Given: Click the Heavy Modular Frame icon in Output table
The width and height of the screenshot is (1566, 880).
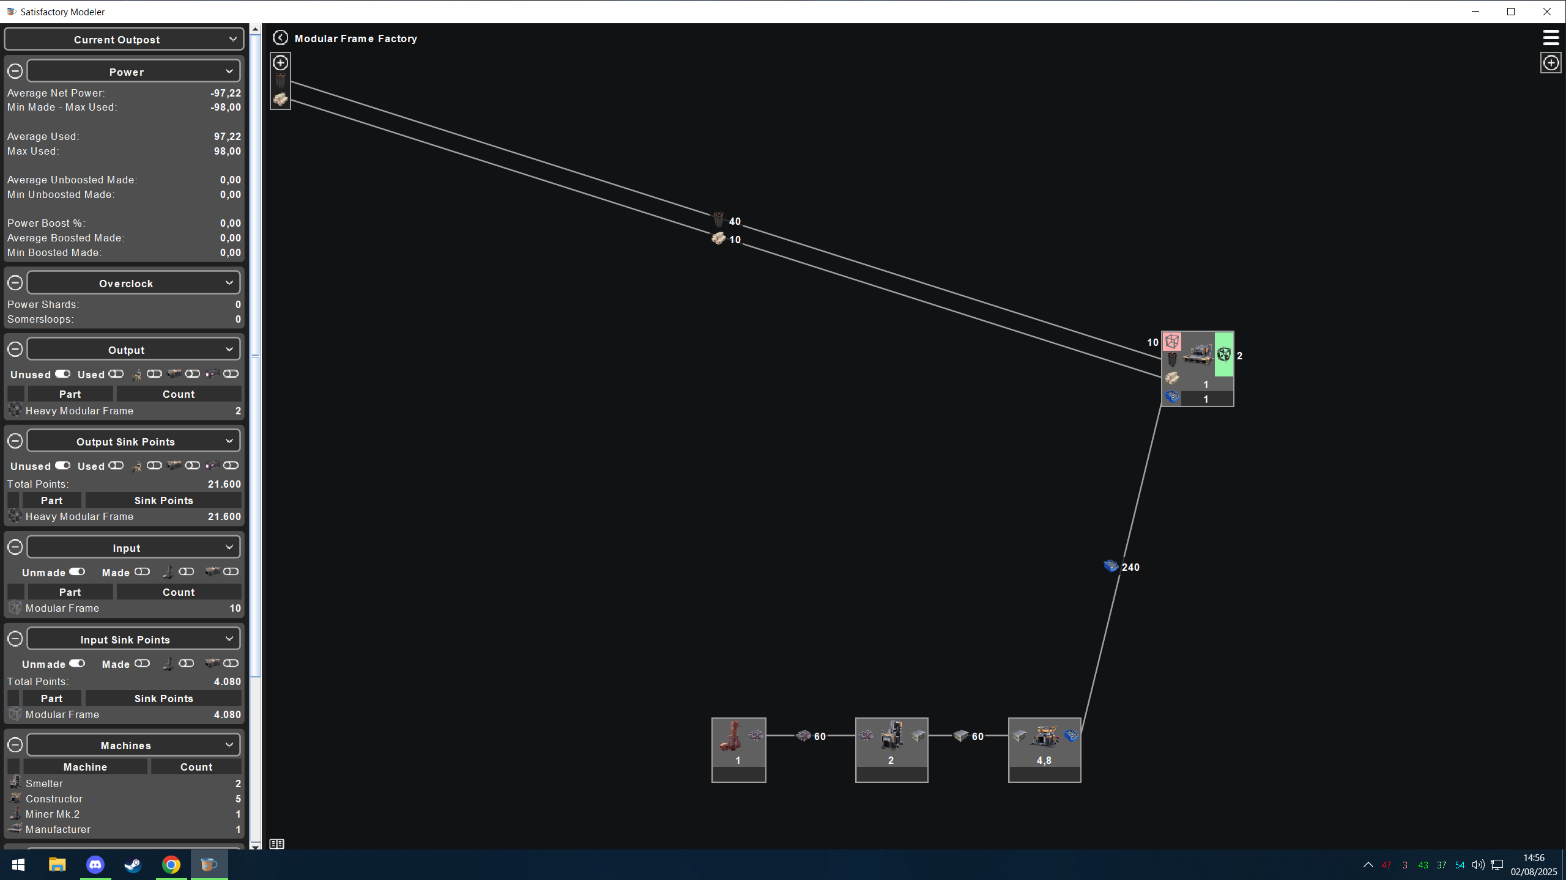Looking at the screenshot, I should pyautogui.click(x=15, y=410).
